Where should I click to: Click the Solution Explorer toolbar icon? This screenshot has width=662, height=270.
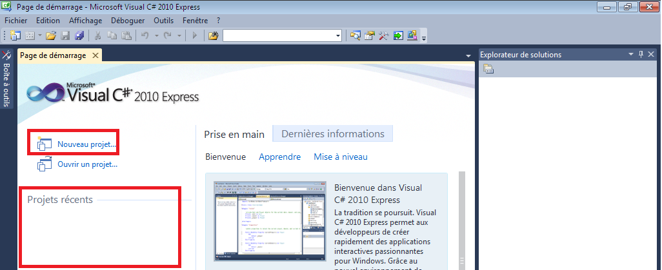pos(356,36)
